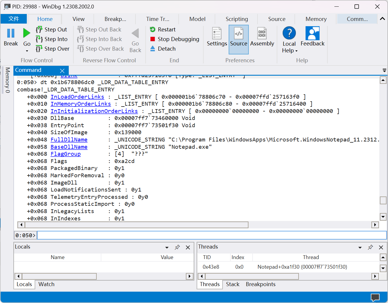Open the Settings preferences
Screen dimensions: 388x303
[217, 37]
